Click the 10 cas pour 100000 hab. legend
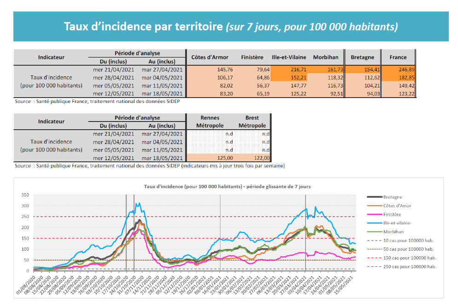Viewport: 458px width, 305px height. tap(408, 240)
